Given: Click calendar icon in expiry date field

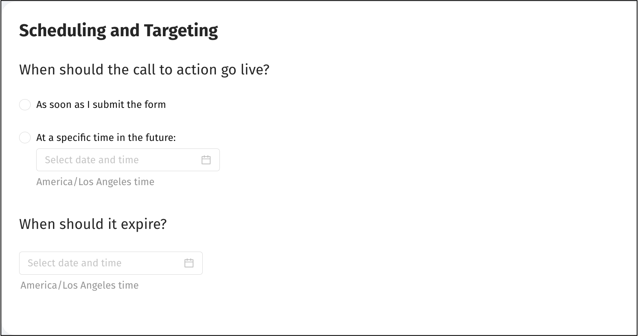Looking at the screenshot, I should pyautogui.click(x=189, y=263).
